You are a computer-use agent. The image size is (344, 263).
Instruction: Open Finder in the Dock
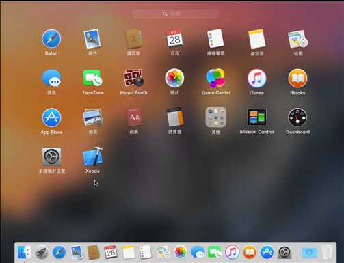click(x=24, y=252)
